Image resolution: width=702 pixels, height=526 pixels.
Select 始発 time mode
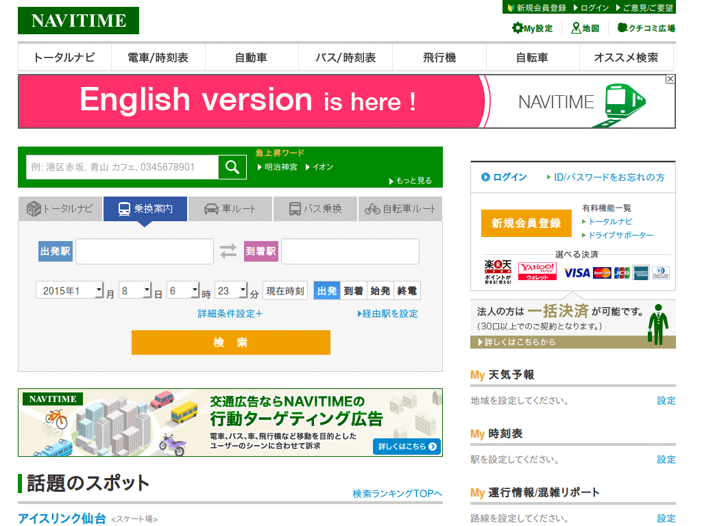tap(380, 290)
